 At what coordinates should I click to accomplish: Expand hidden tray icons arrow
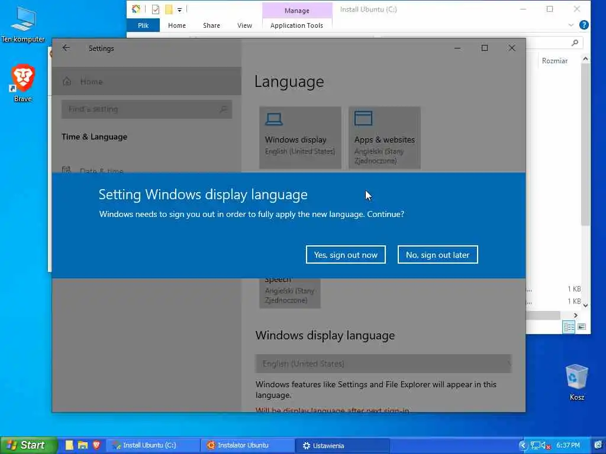[523, 446]
